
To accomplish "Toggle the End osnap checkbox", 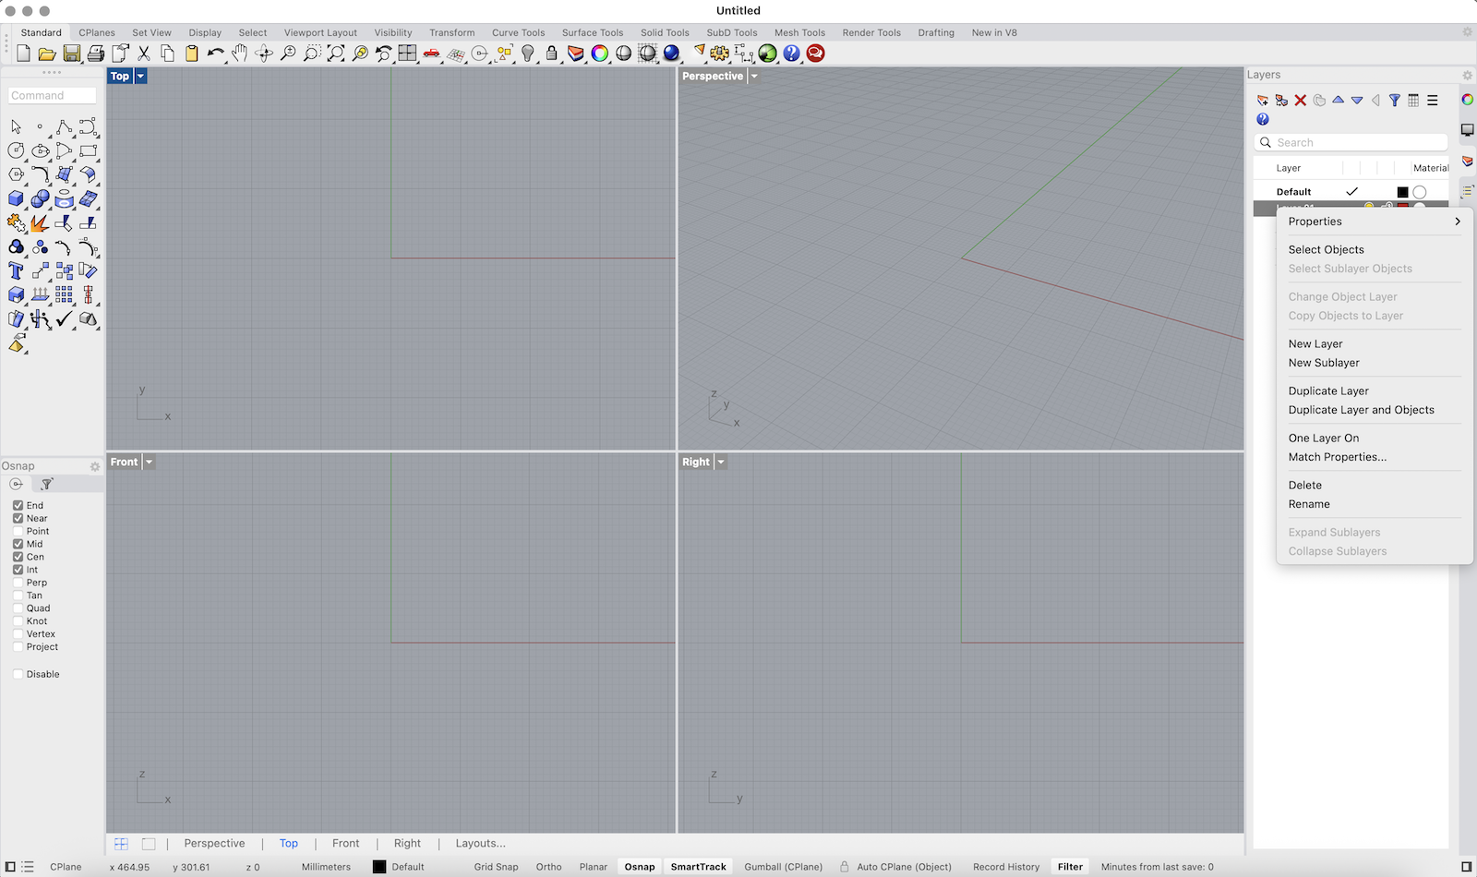I will (x=18, y=505).
